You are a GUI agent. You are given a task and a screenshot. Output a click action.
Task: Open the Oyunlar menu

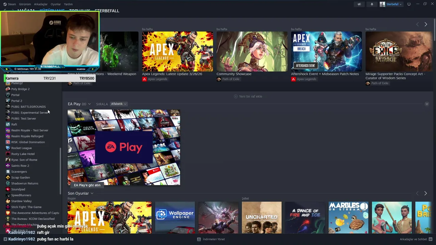(x=56, y=4)
